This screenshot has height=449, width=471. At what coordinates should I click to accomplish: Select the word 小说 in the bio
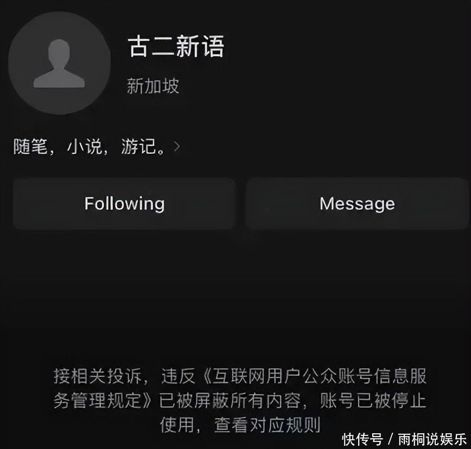pyautogui.click(x=85, y=147)
